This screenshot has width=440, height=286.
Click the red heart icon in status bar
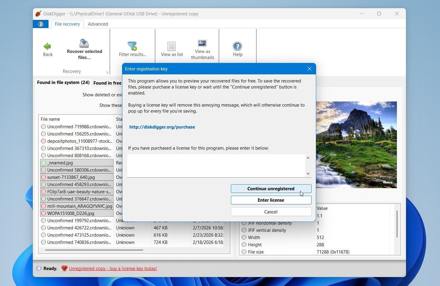click(x=64, y=268)
